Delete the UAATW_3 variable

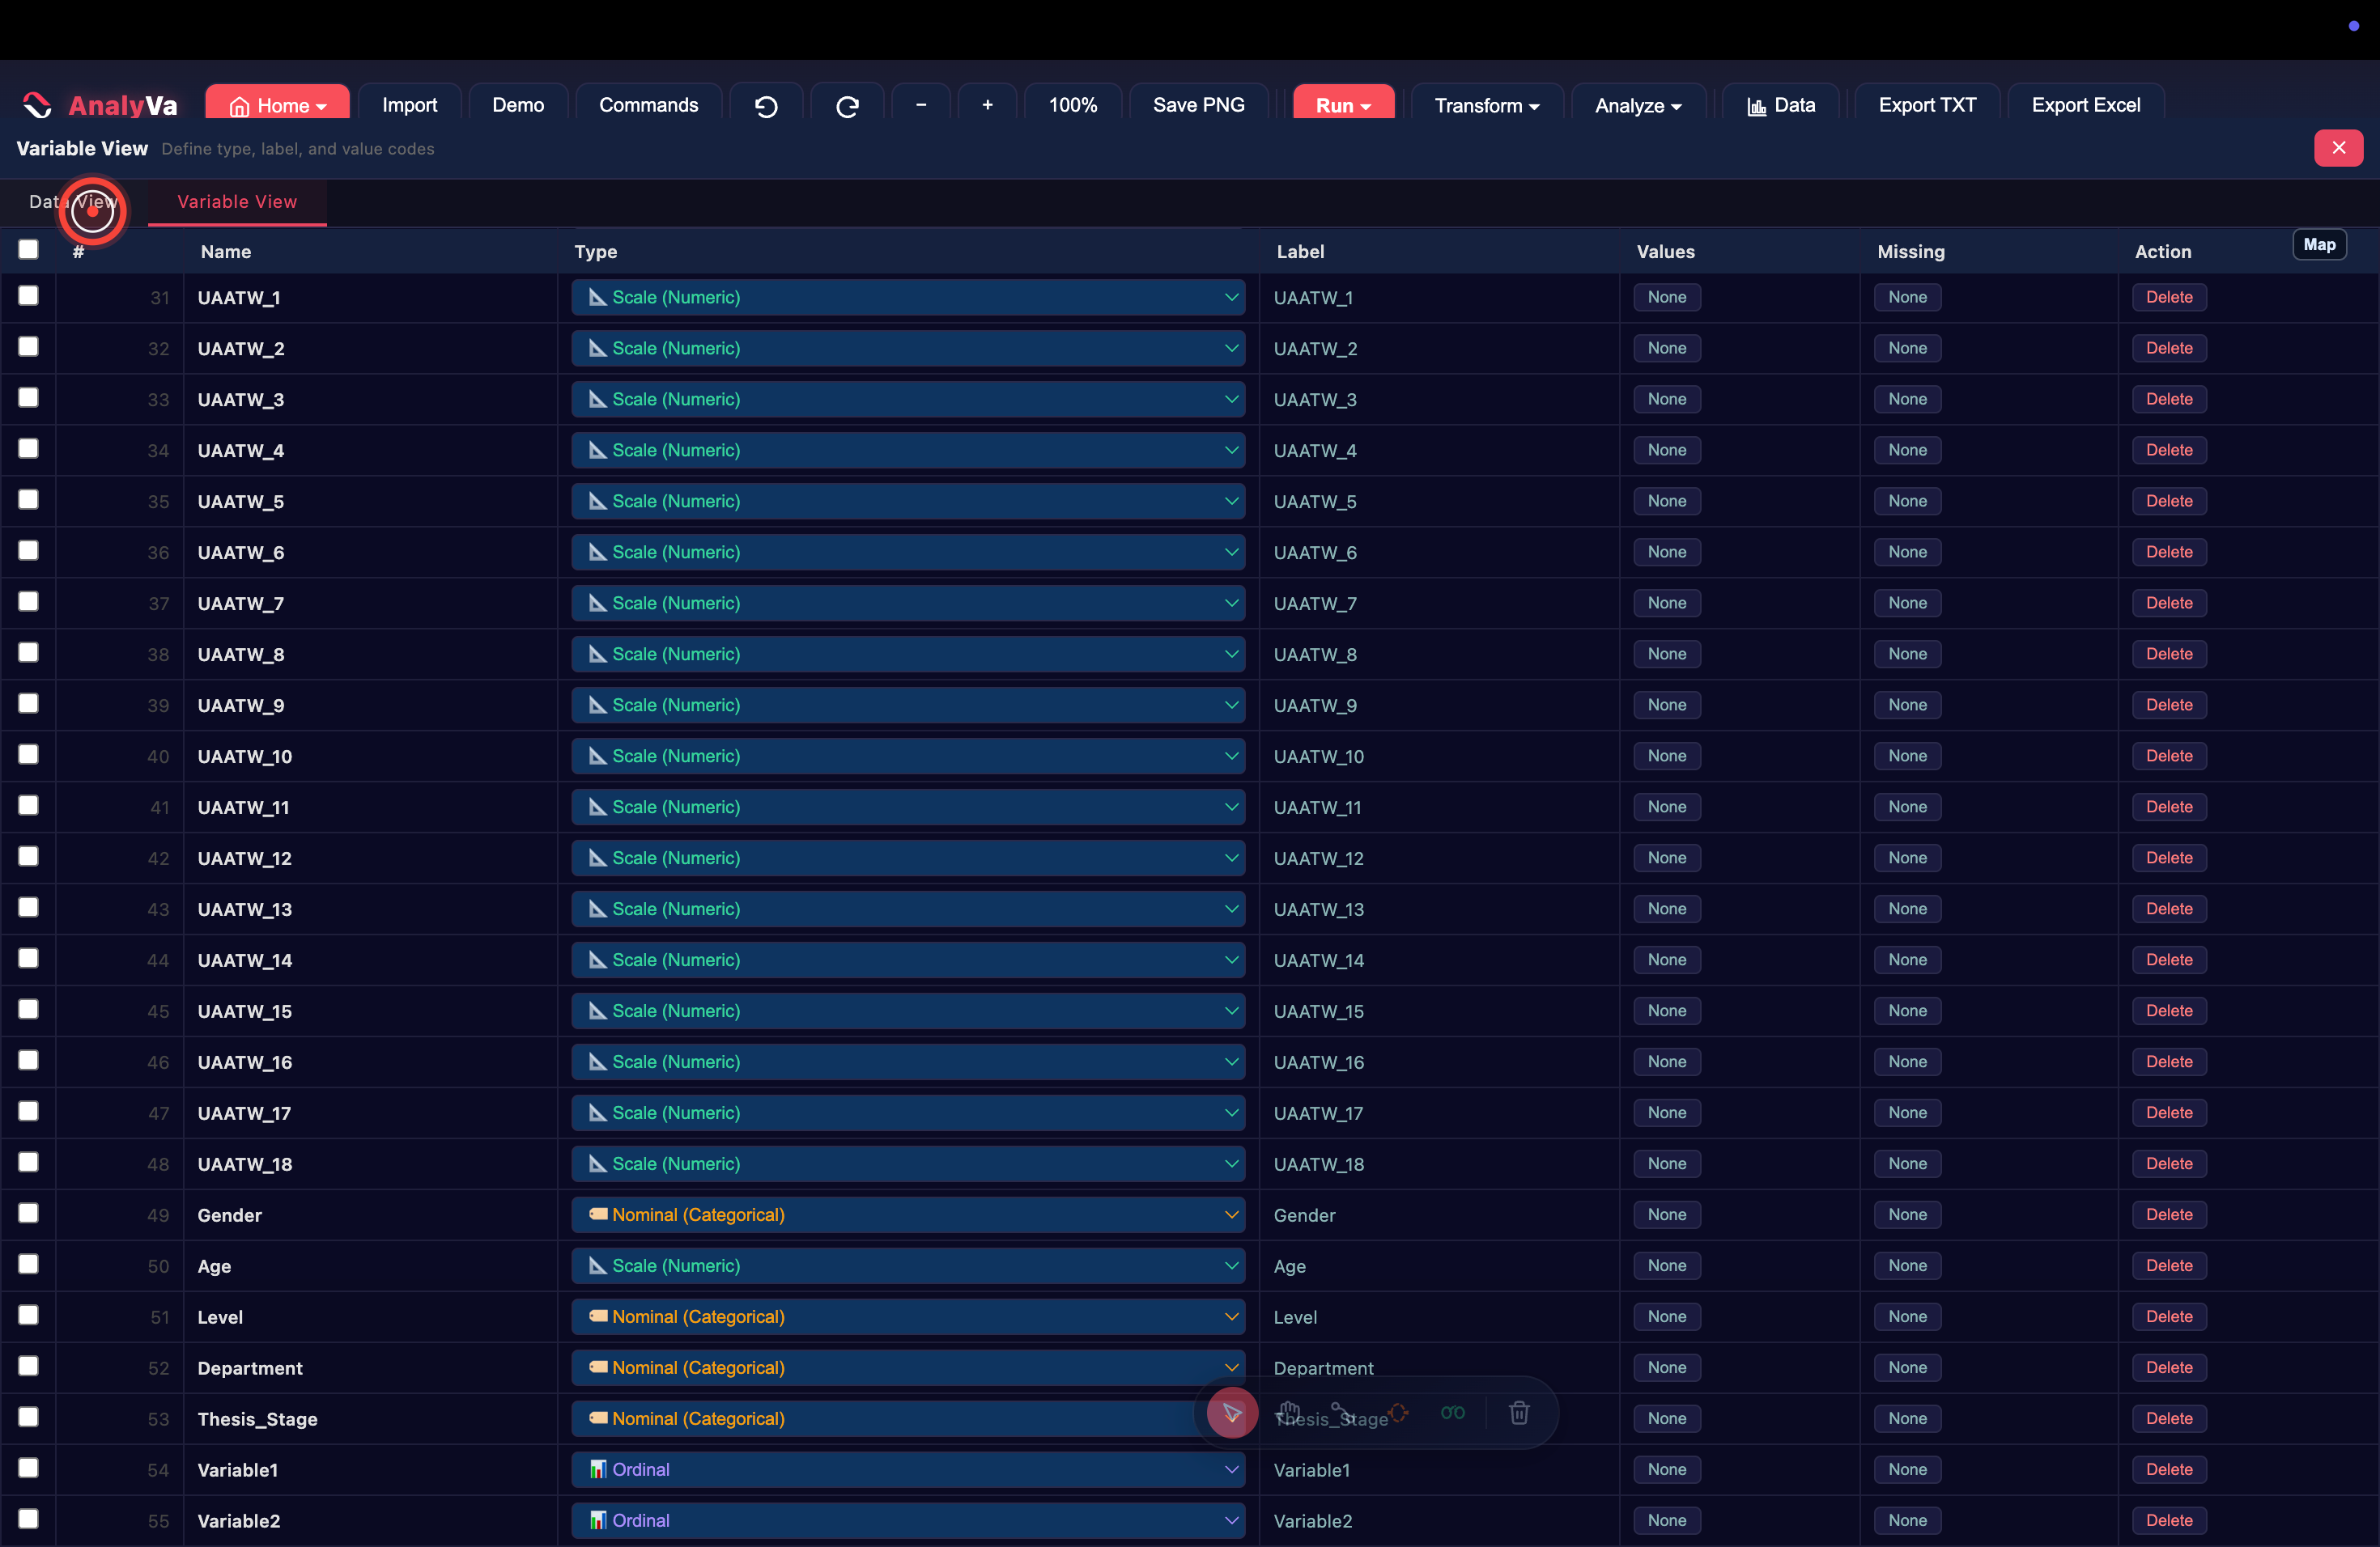(x=2169, y=399)
